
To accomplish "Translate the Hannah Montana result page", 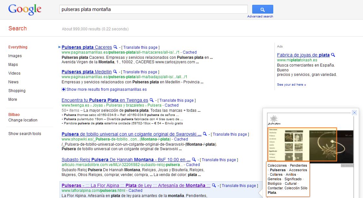I will (219, 160).
